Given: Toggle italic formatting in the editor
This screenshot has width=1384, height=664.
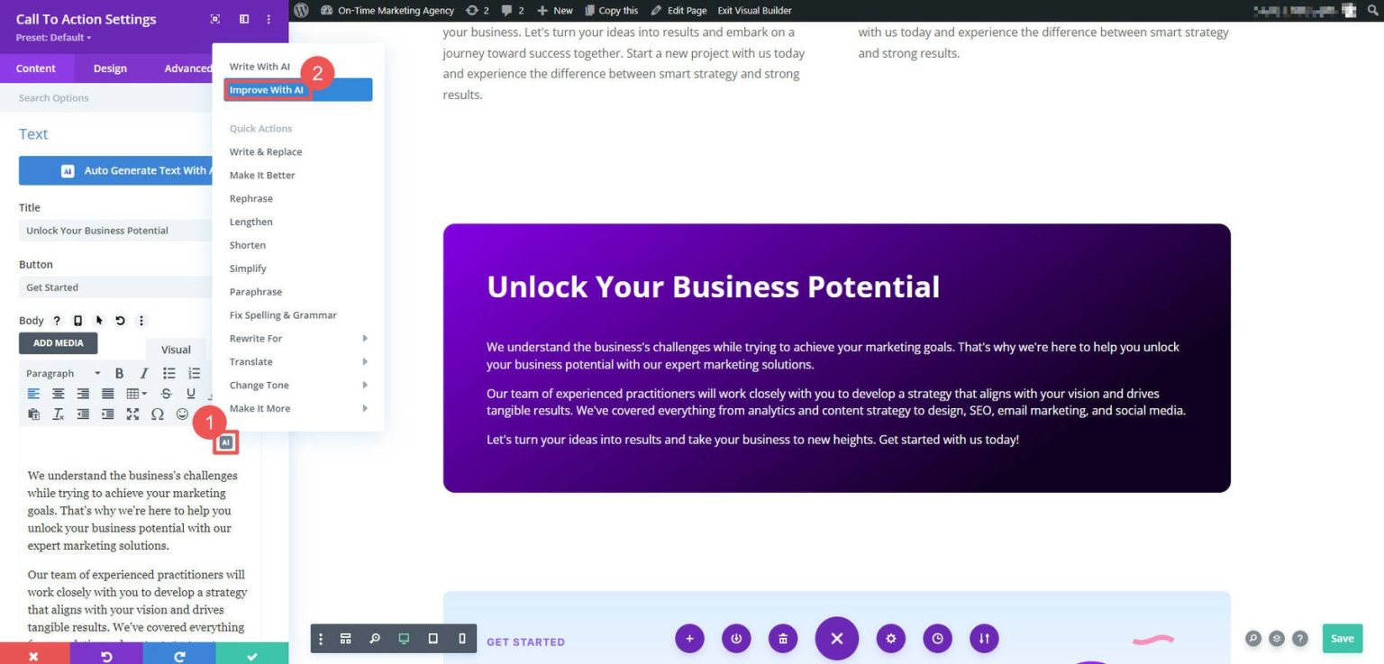Looking at the screenshot, I should pos(143,373).
